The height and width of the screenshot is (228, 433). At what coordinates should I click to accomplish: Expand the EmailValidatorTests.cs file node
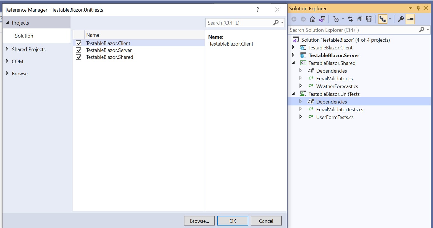[301, 109]
